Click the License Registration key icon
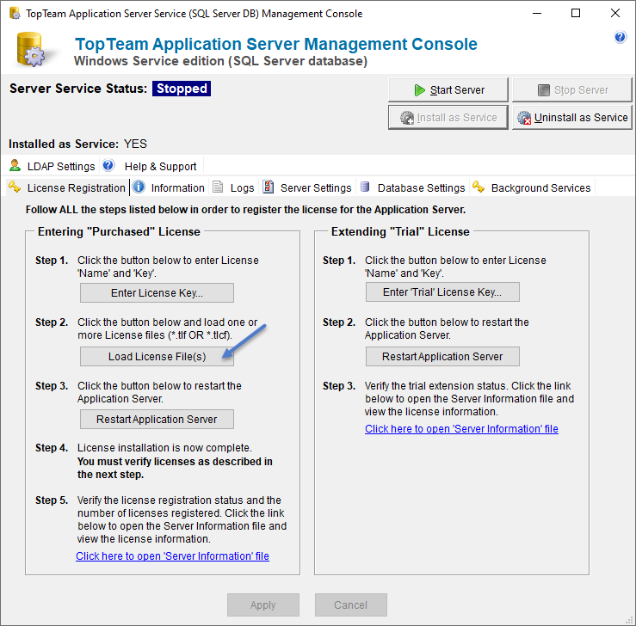Image resolution: width=636 pixels, height=626 pixels. [15, 187]
